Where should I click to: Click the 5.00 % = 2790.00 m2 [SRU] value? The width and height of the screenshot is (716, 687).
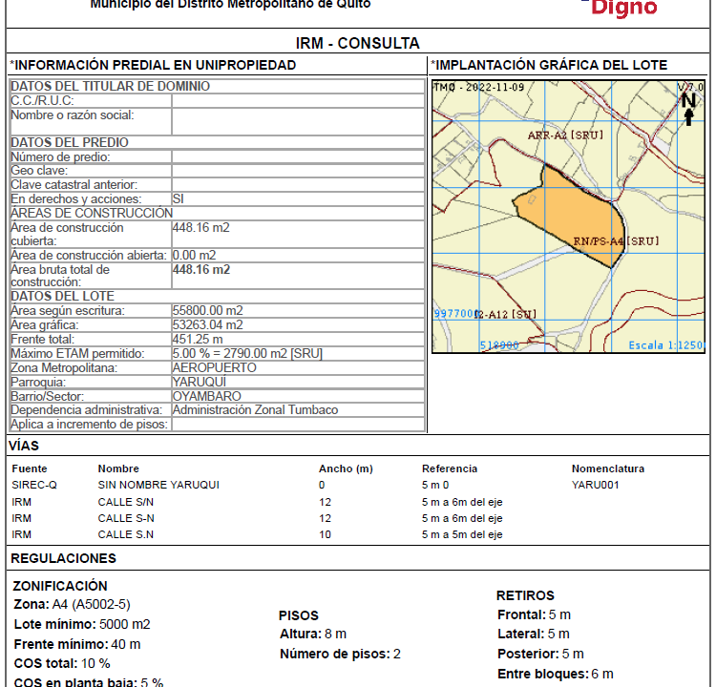point(247,353)
